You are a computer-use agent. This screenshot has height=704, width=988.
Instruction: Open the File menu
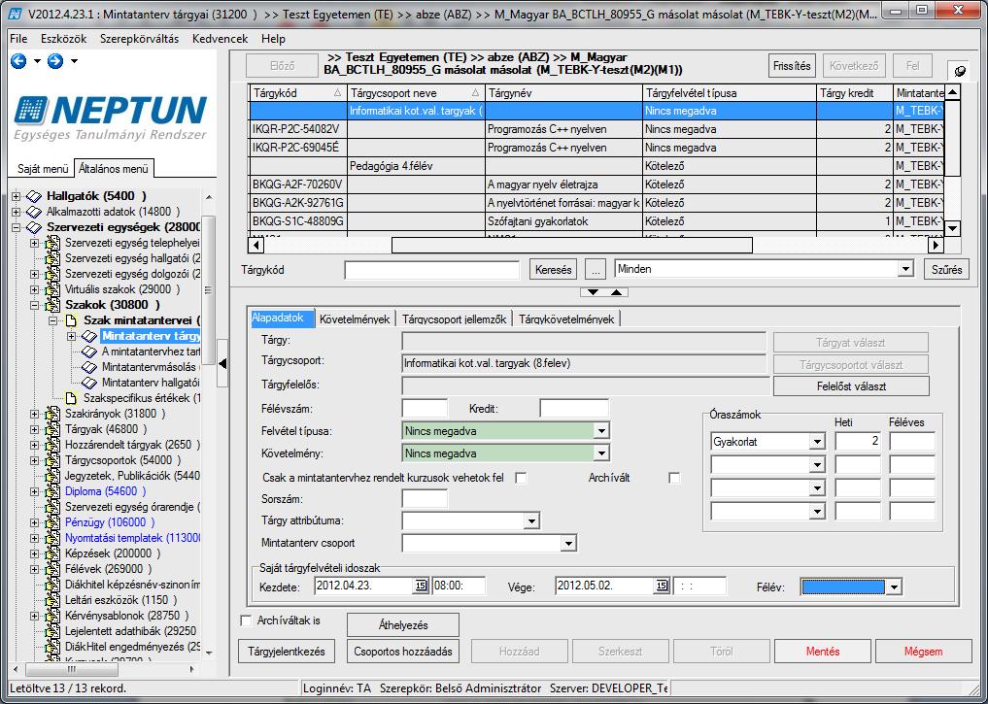coord(18,39)
